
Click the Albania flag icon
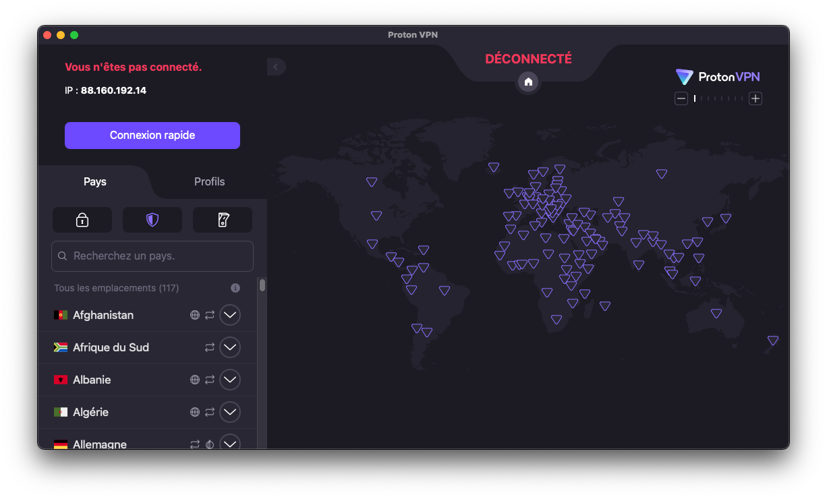click(61, 380)
